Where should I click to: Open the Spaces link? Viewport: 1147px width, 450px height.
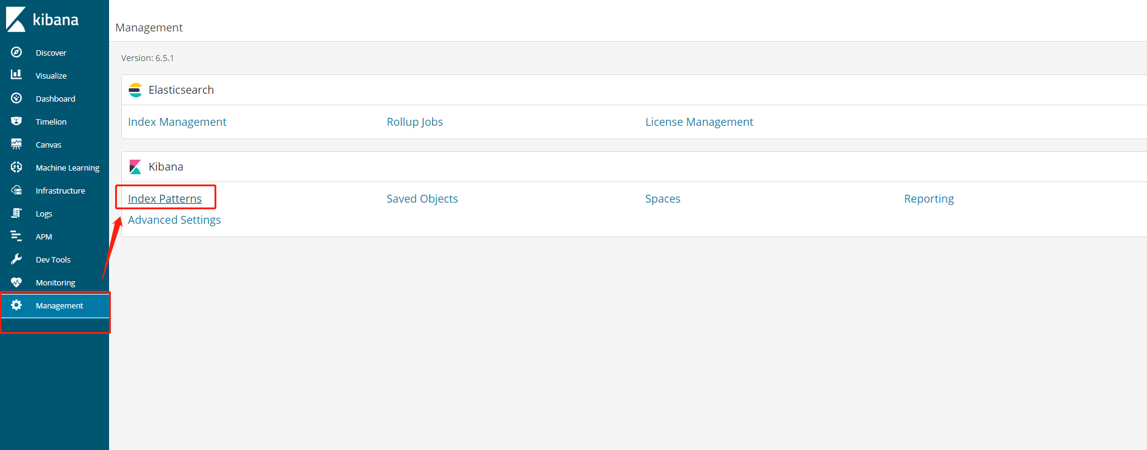pyautogui.click(x=663, y=198)
